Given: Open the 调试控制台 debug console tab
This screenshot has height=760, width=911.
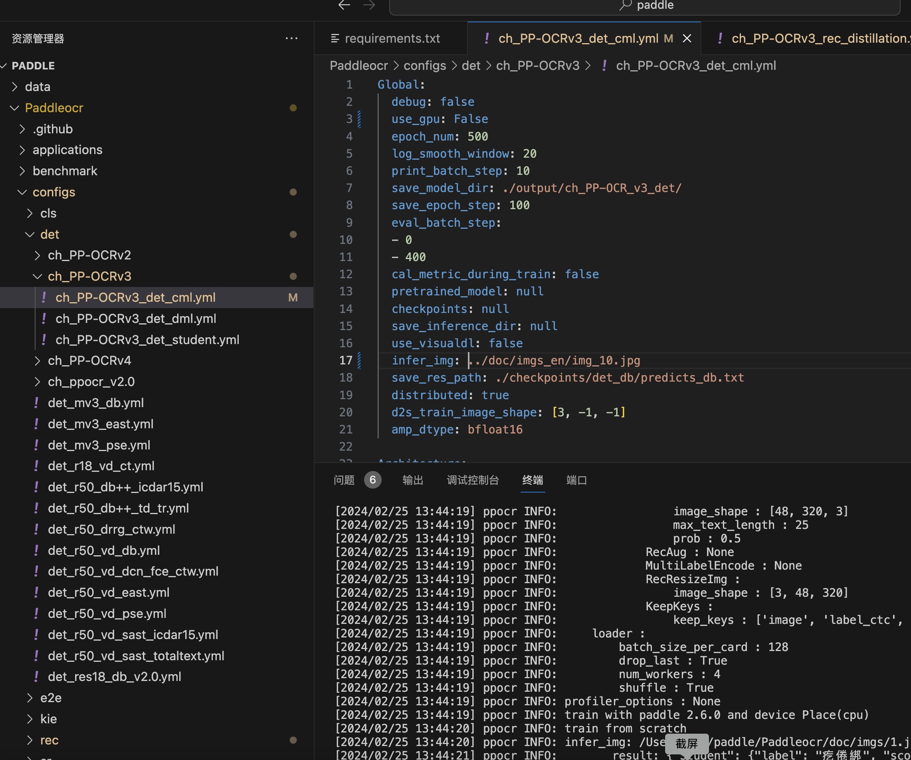Looking at the screenshot, I should pos(473,480).
